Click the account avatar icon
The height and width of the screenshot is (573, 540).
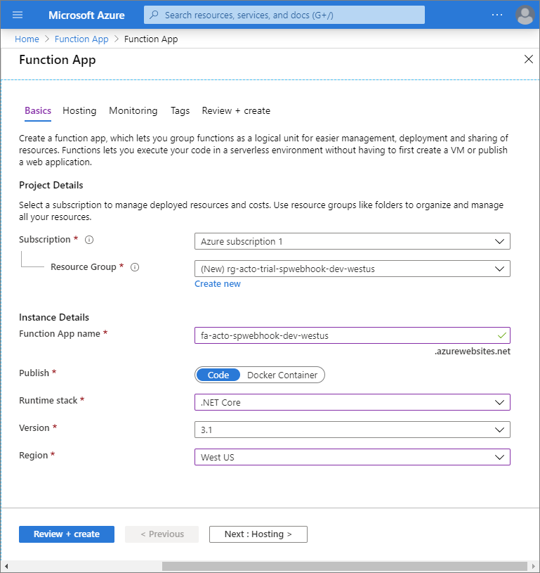coord(525,15)
